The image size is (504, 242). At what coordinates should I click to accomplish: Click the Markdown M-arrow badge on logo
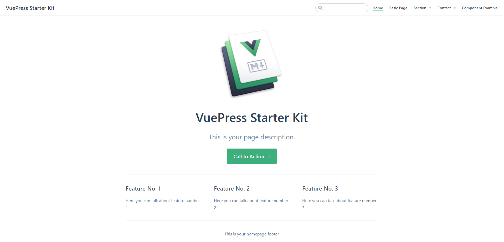pos(258,66)
